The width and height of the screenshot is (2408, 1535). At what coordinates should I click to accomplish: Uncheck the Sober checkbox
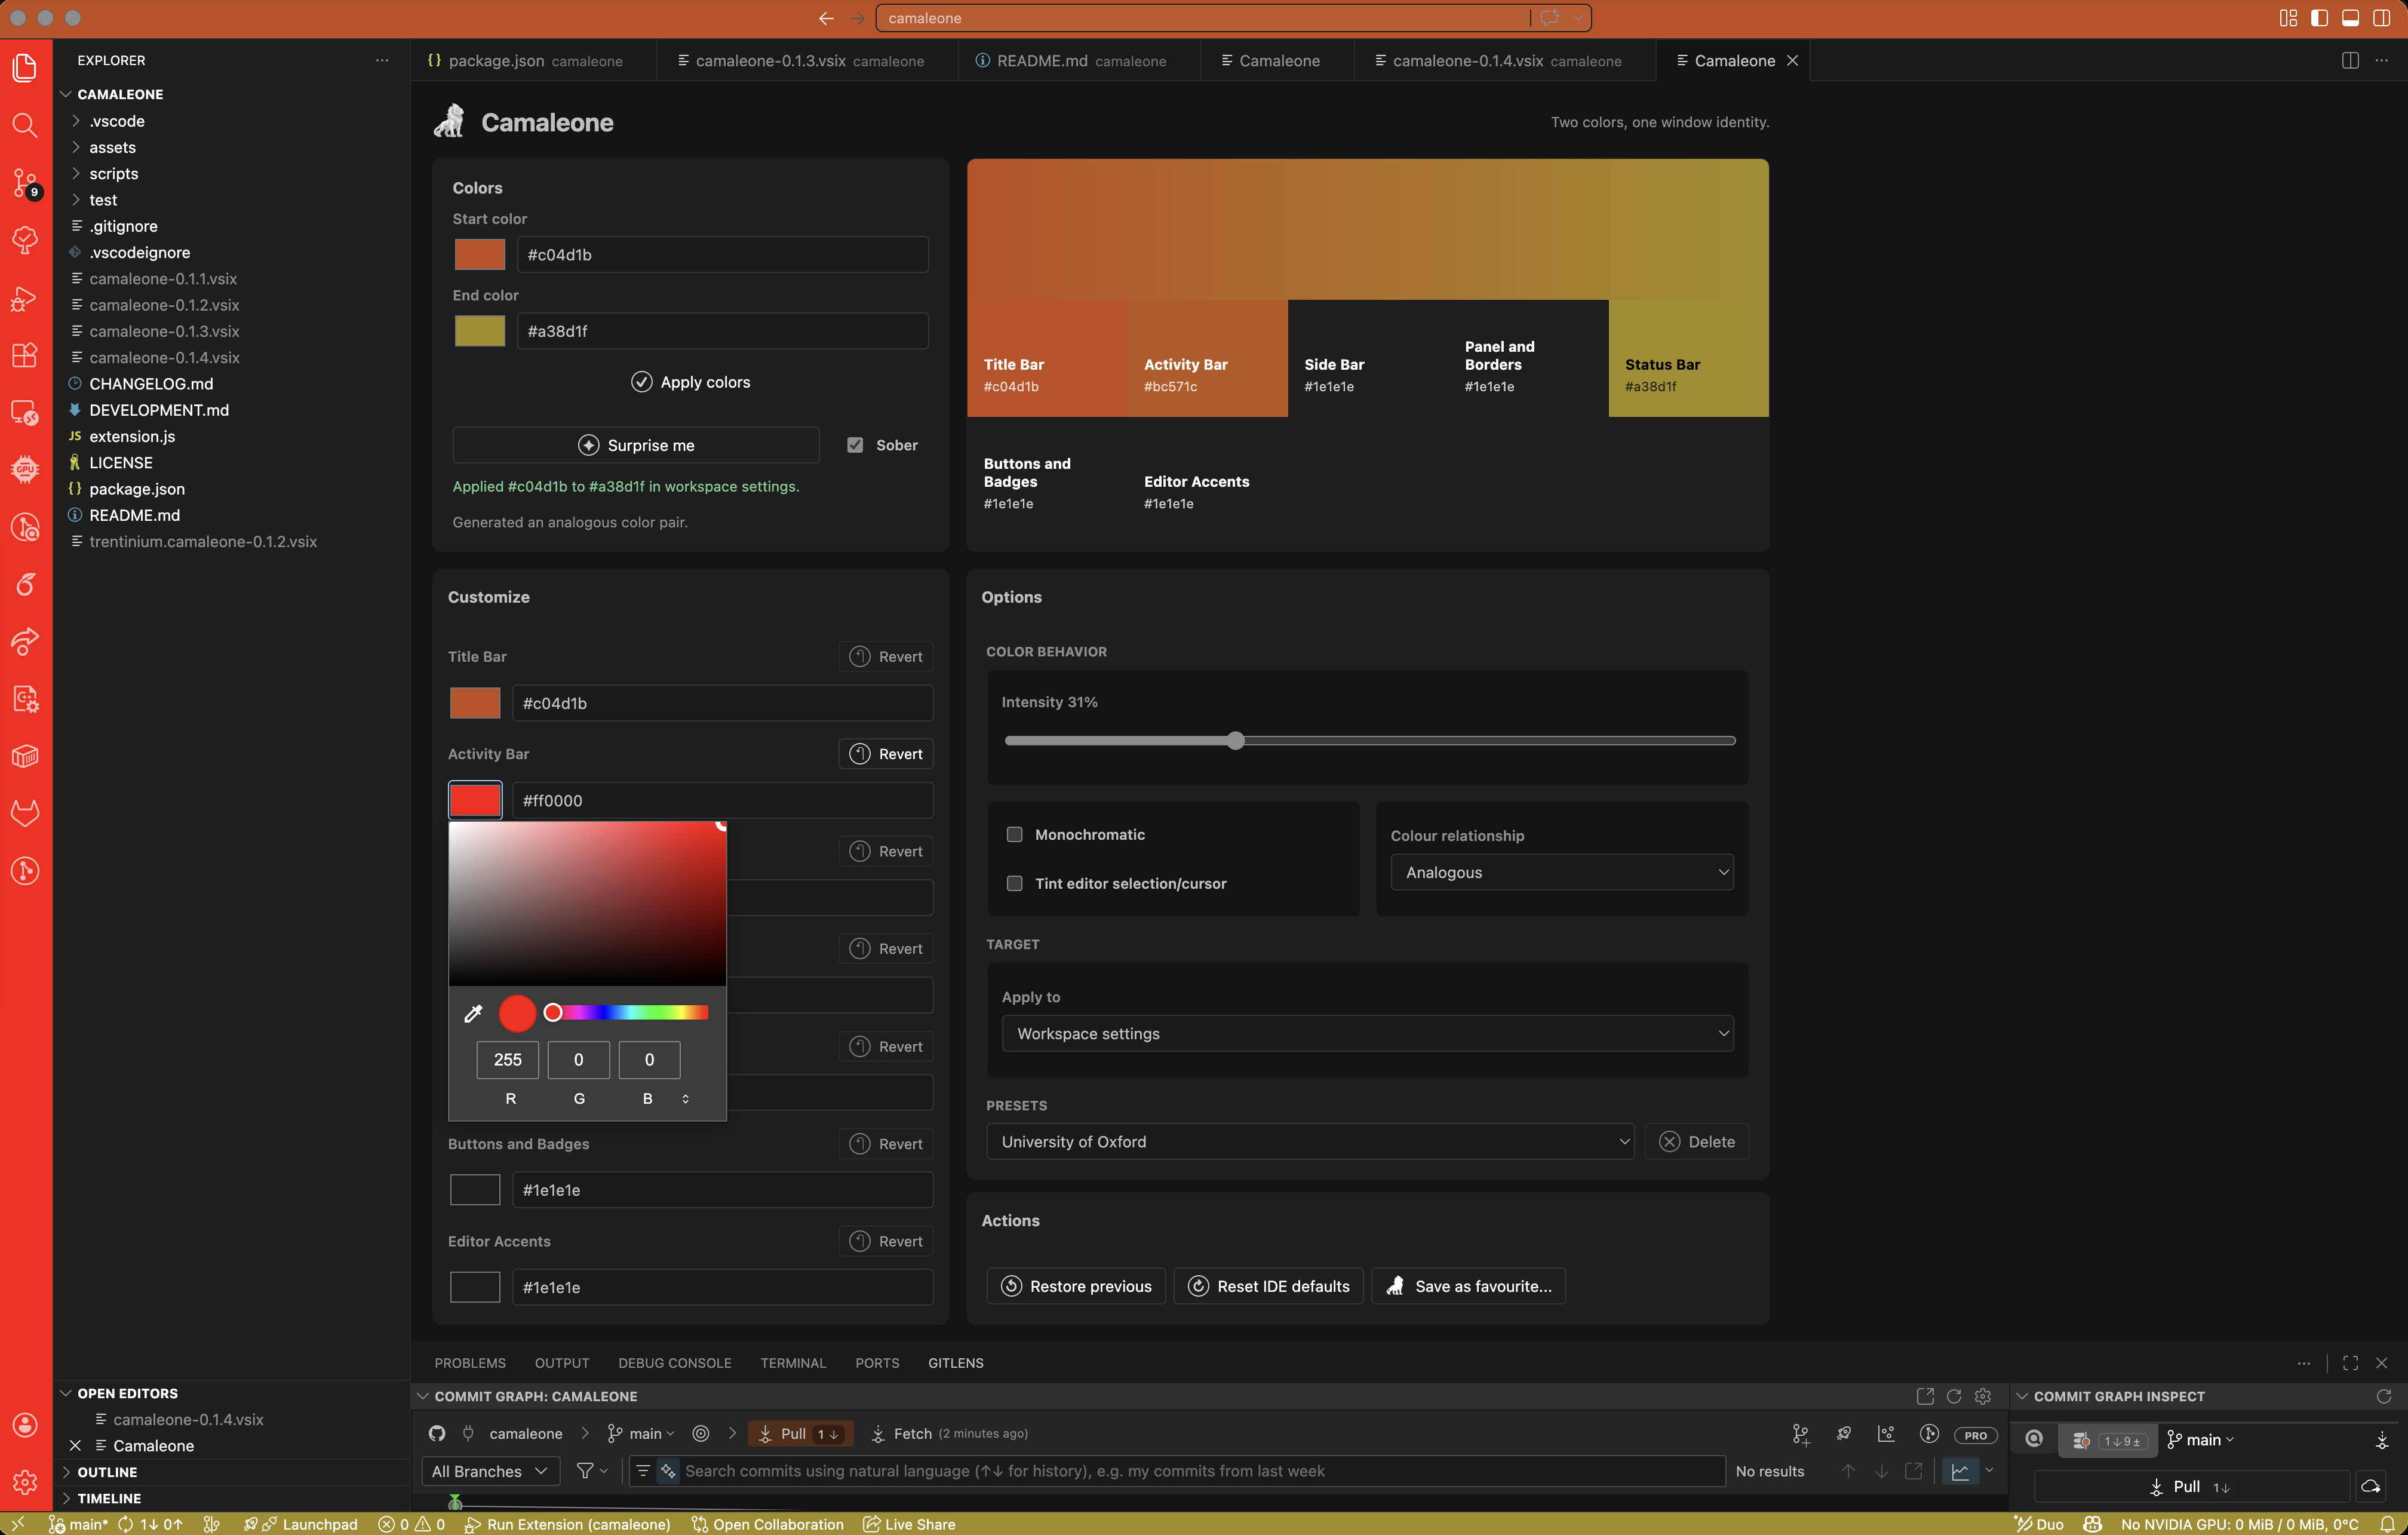click(855, 445)
